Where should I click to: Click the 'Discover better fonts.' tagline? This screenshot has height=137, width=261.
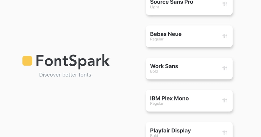[66, 75]
